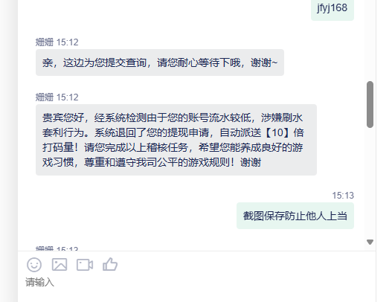The height and width of the screenshot is (302, 392).
Task: Click the video camera icon
Action: [x=85, y=265]
